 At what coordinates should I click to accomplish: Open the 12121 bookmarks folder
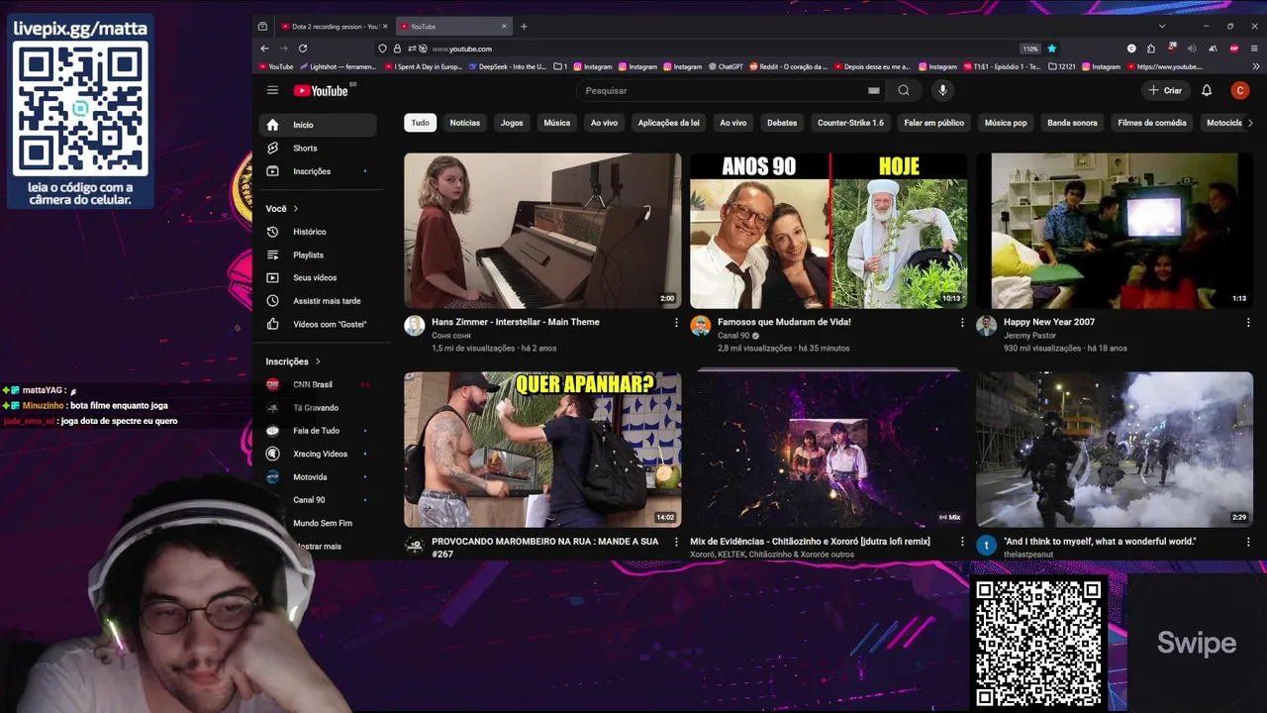[1061, 66]
